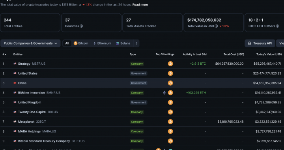
Task: Open the Public Companies & Governments dropdown
Action: click(30, 43)
